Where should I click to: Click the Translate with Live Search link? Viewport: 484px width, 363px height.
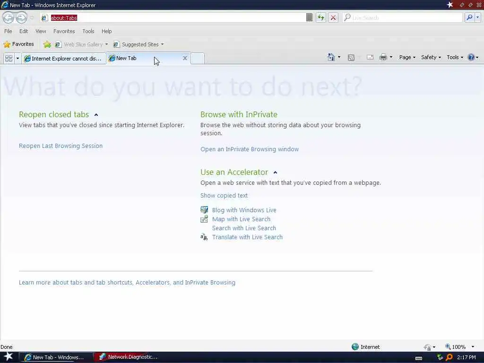tap(247, 237)
